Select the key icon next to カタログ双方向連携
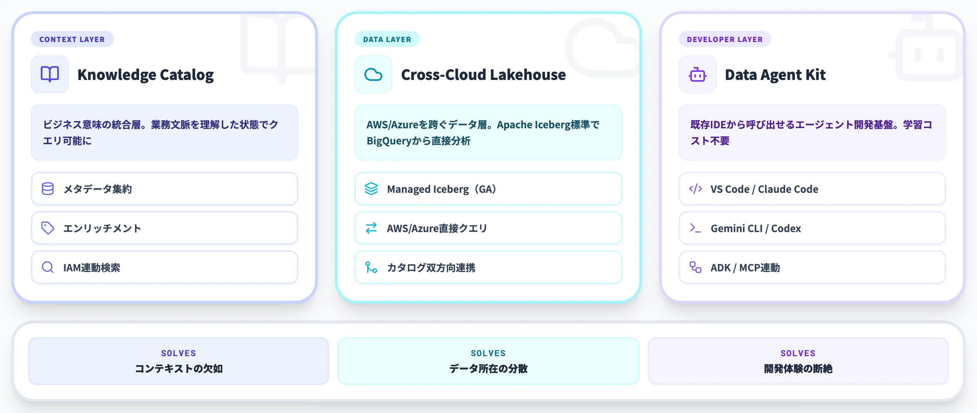The image size is (977, 413). pos(371,268)
